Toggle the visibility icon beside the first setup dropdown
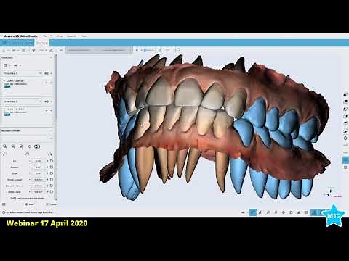The width and height of the screenshot is (349, 261). point(47,73)
